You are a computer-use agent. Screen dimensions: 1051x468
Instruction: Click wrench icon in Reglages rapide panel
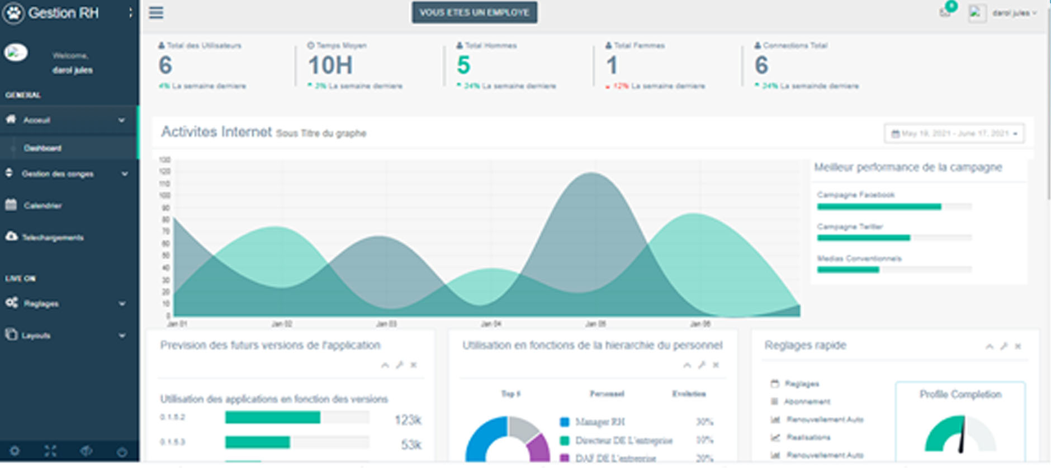[x=1004, y=346]
